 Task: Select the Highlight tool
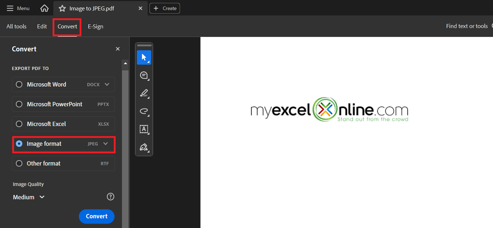click(144, 93)
